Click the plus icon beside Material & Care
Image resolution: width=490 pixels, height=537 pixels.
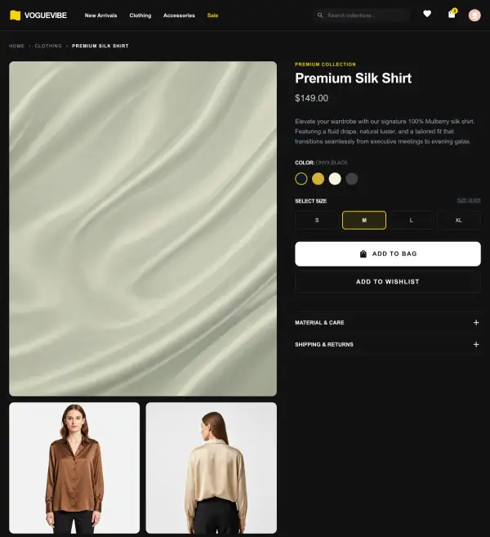(x=476, y=323)
